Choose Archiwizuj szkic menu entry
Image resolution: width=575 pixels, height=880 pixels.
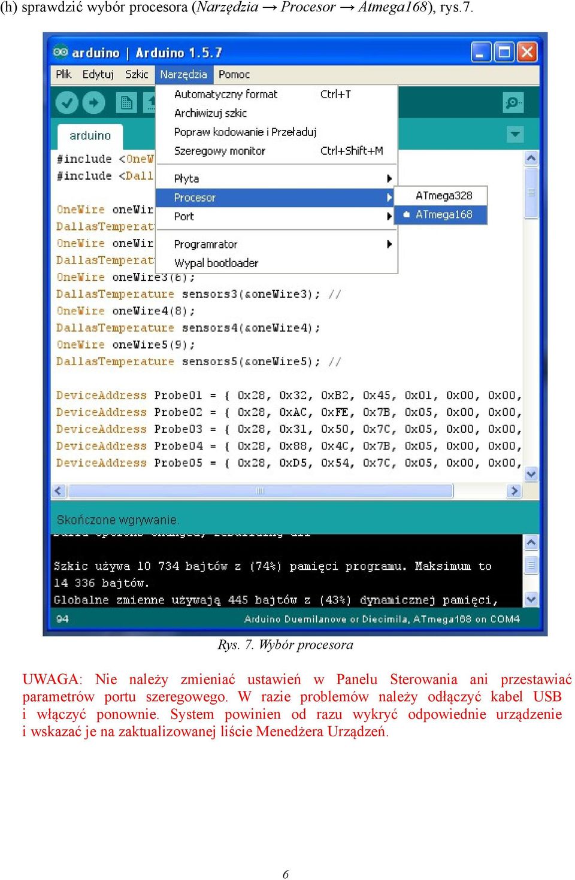(x=276, y=113)
